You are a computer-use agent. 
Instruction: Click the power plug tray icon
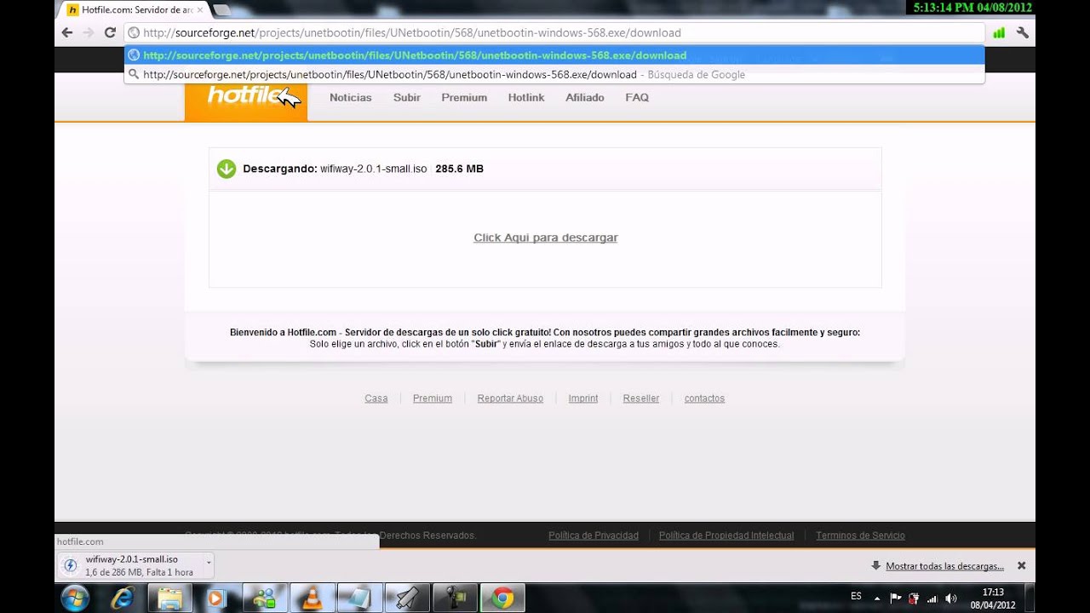[913, 598]
